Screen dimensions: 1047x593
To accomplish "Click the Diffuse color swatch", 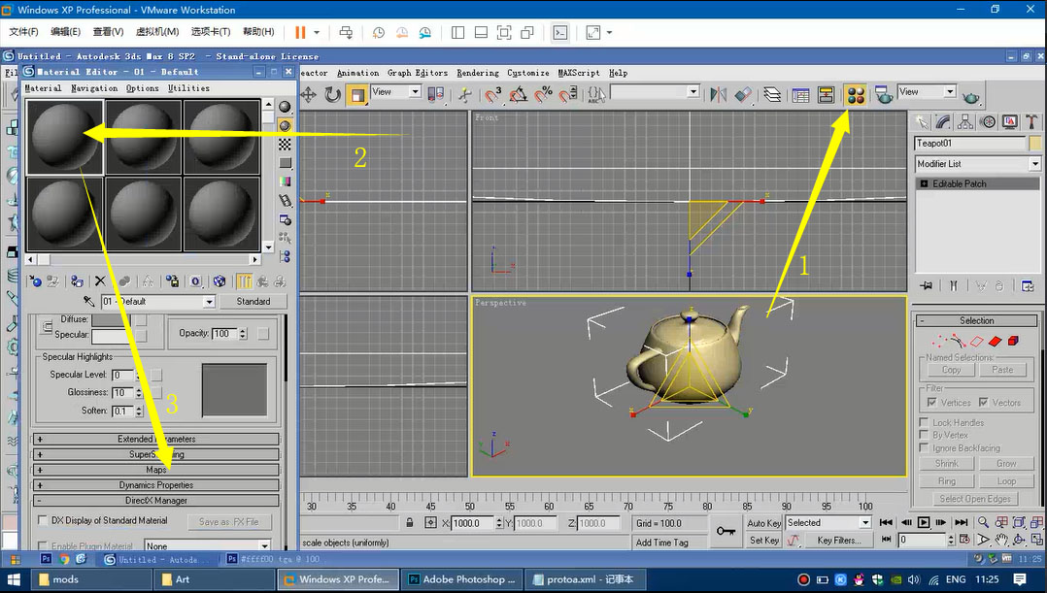I will pyautogui.click(x=113, y=319).
